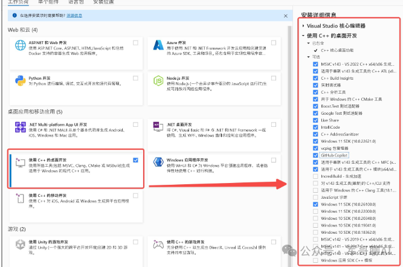
Task: Enable the C++ game development checkbox
Action: tap(274, 242)
